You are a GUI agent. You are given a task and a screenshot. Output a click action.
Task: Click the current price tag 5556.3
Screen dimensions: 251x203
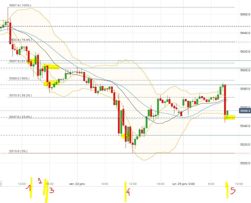tap(245, 111)
